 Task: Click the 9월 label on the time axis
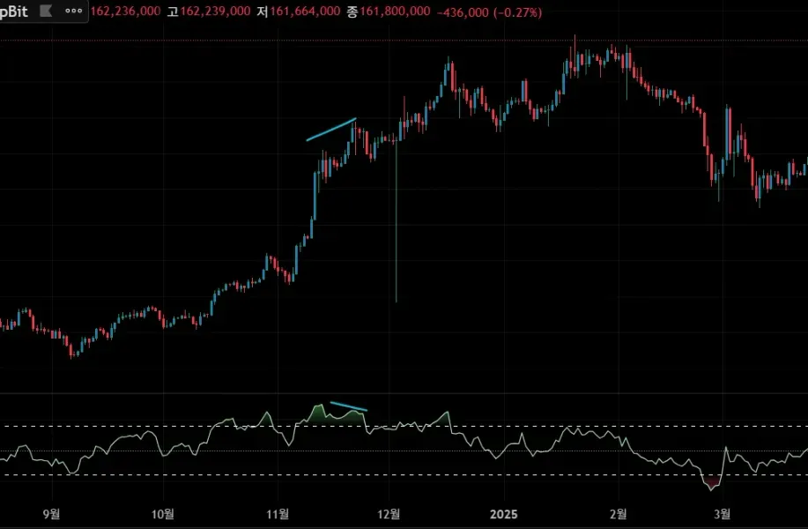(51, 514)
